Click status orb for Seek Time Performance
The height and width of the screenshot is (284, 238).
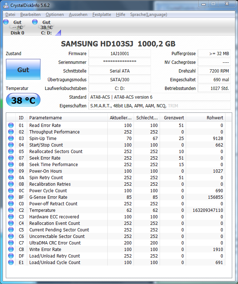(x=11, y=164)
